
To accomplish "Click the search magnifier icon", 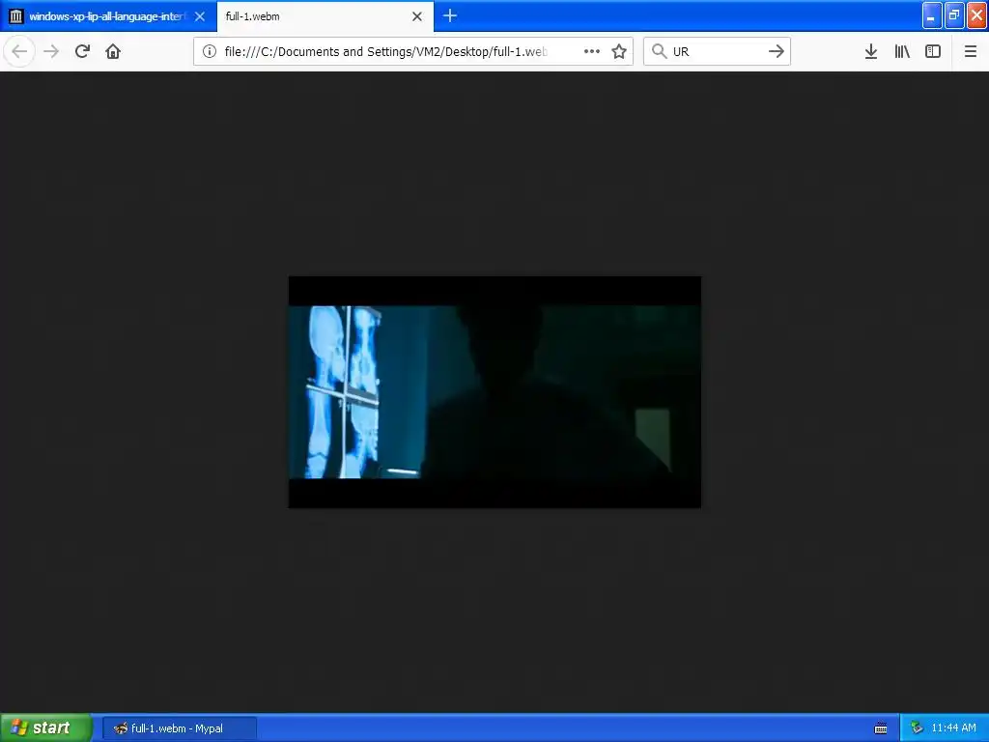I will pyautogui.click(x=659, y=51).
